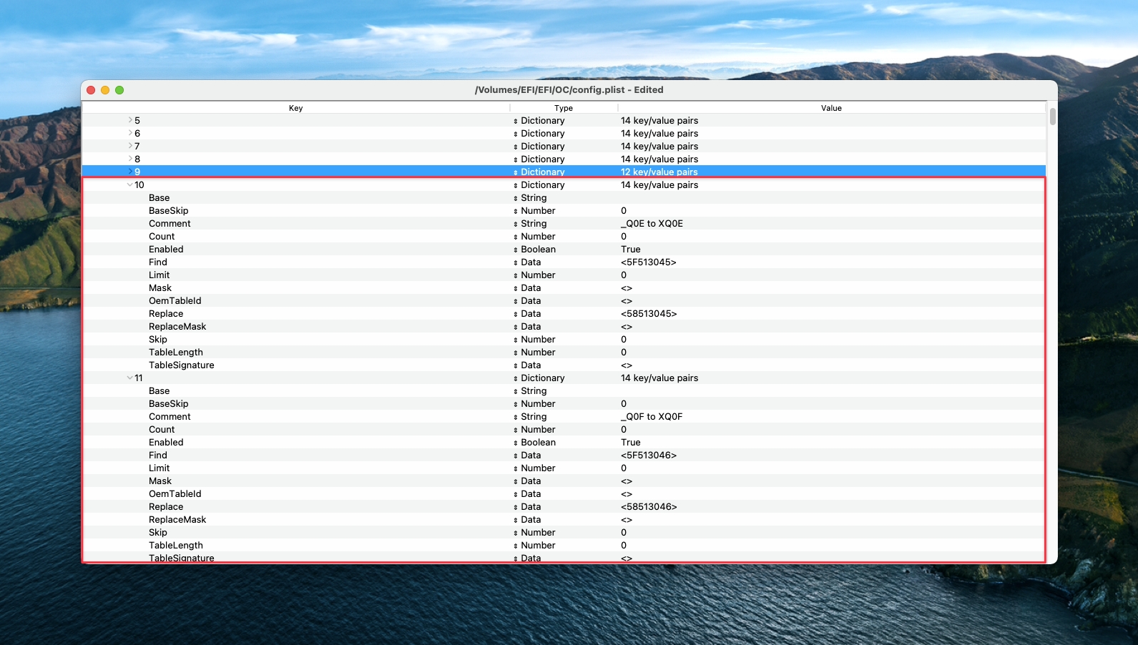This screenshot has width=1138, height=645.
Task: Select the OemTableId key under item 10
Action: coord(175,301)
